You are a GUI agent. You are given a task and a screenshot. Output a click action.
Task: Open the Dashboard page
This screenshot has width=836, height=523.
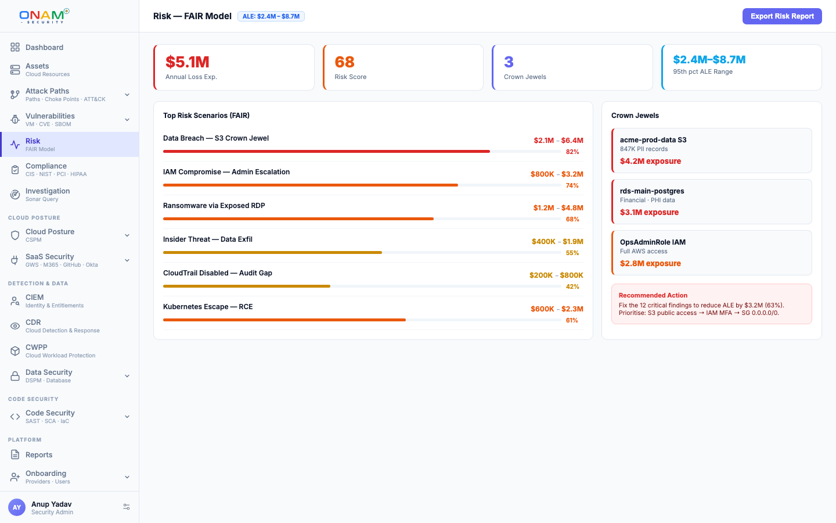(x=70, y=47)
